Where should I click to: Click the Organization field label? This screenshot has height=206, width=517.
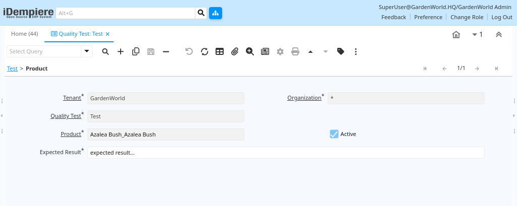point(304,98)
